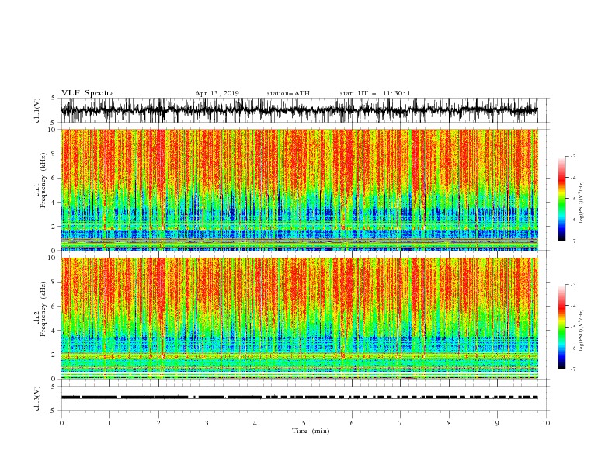Click the "-5" tick on ch.1 color bar
615x475 pixels.
573,199
